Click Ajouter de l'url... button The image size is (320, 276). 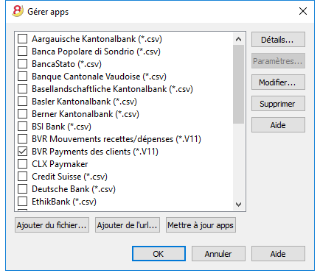tap(128, 224)
